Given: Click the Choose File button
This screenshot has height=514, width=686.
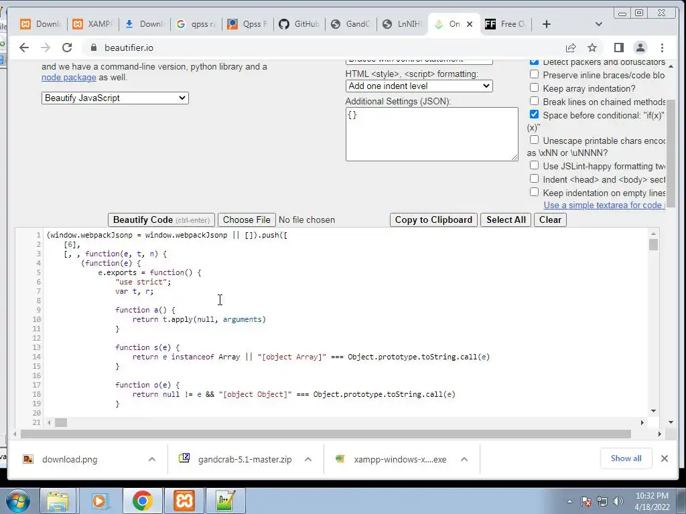Looking at the screenshot, I should click(x=247, y=220).
